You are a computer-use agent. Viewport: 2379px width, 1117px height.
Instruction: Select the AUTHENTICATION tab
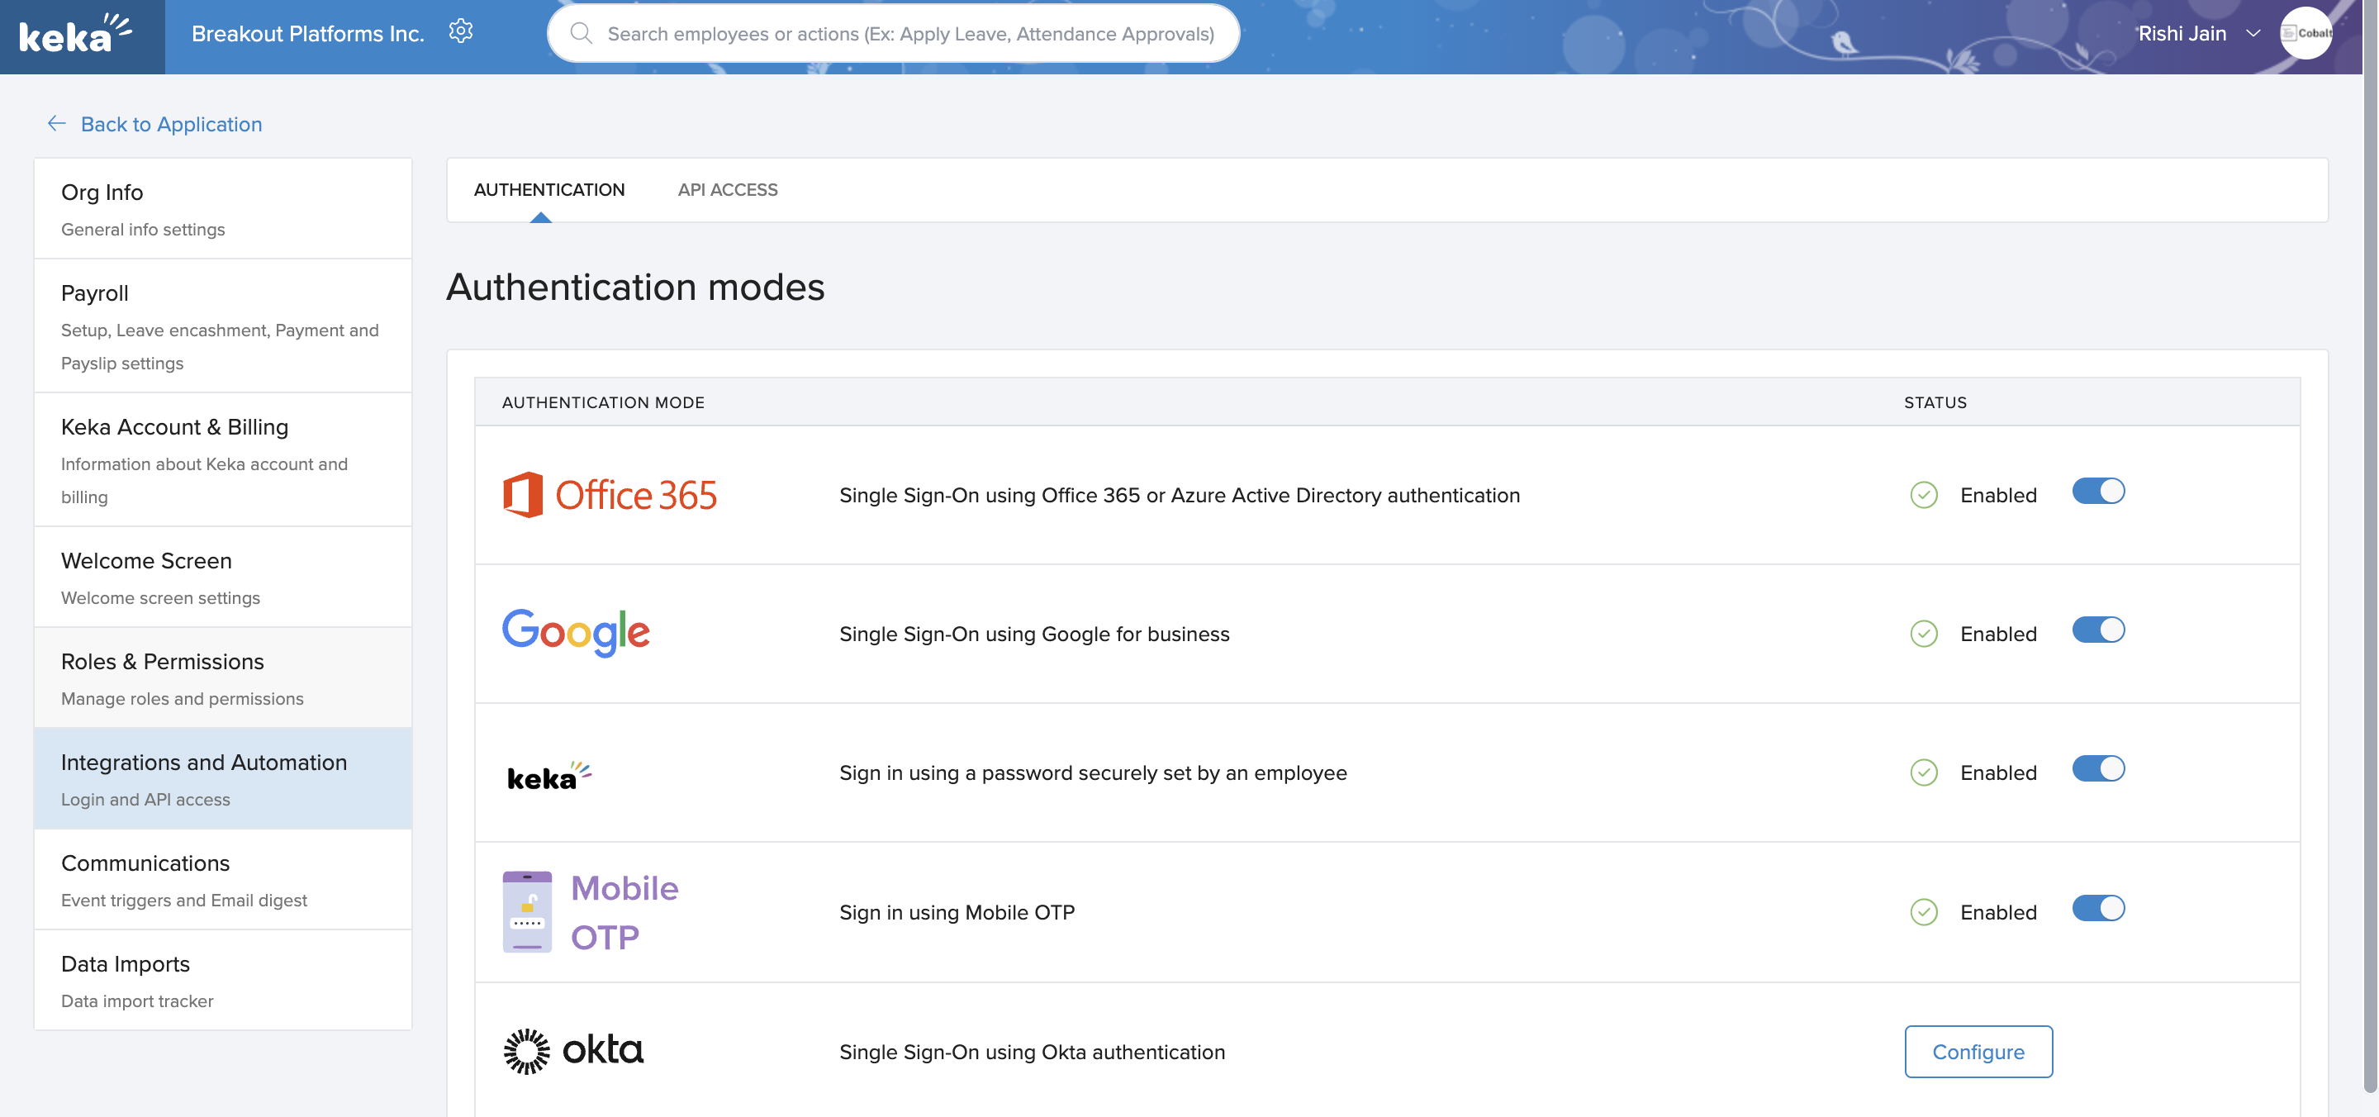tap(549, 189)
